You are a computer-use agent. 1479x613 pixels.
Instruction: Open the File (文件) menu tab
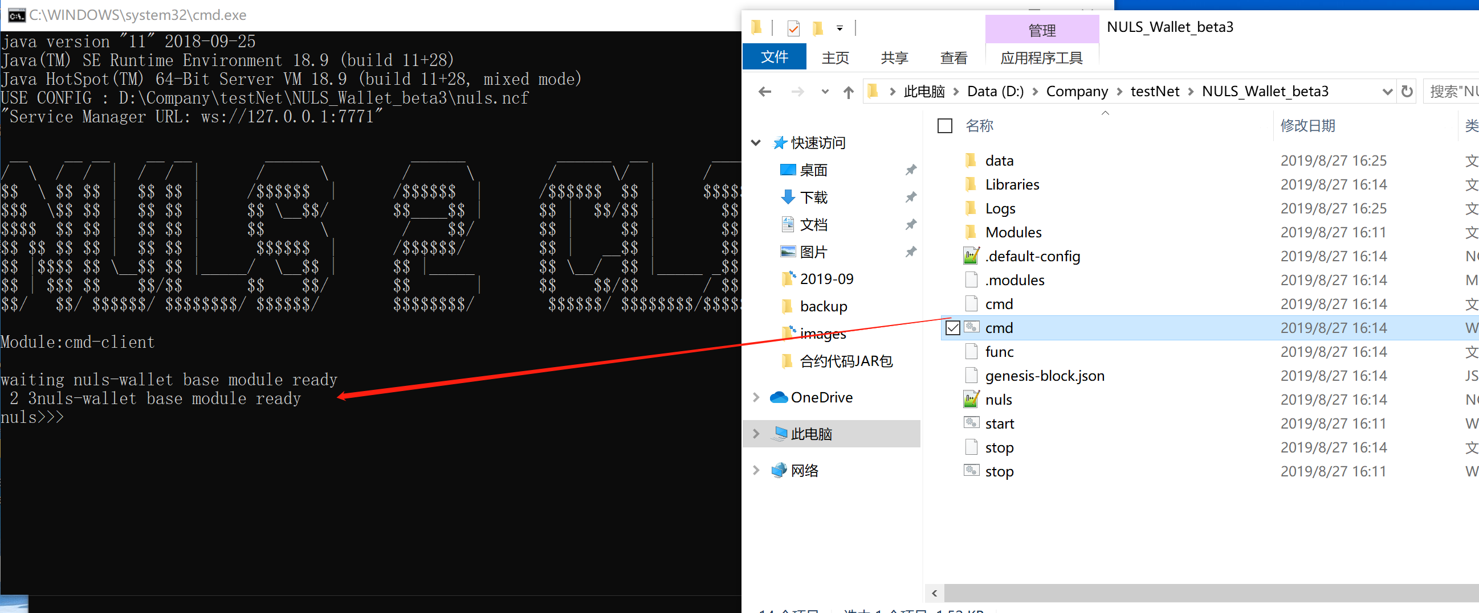(774, 57)
